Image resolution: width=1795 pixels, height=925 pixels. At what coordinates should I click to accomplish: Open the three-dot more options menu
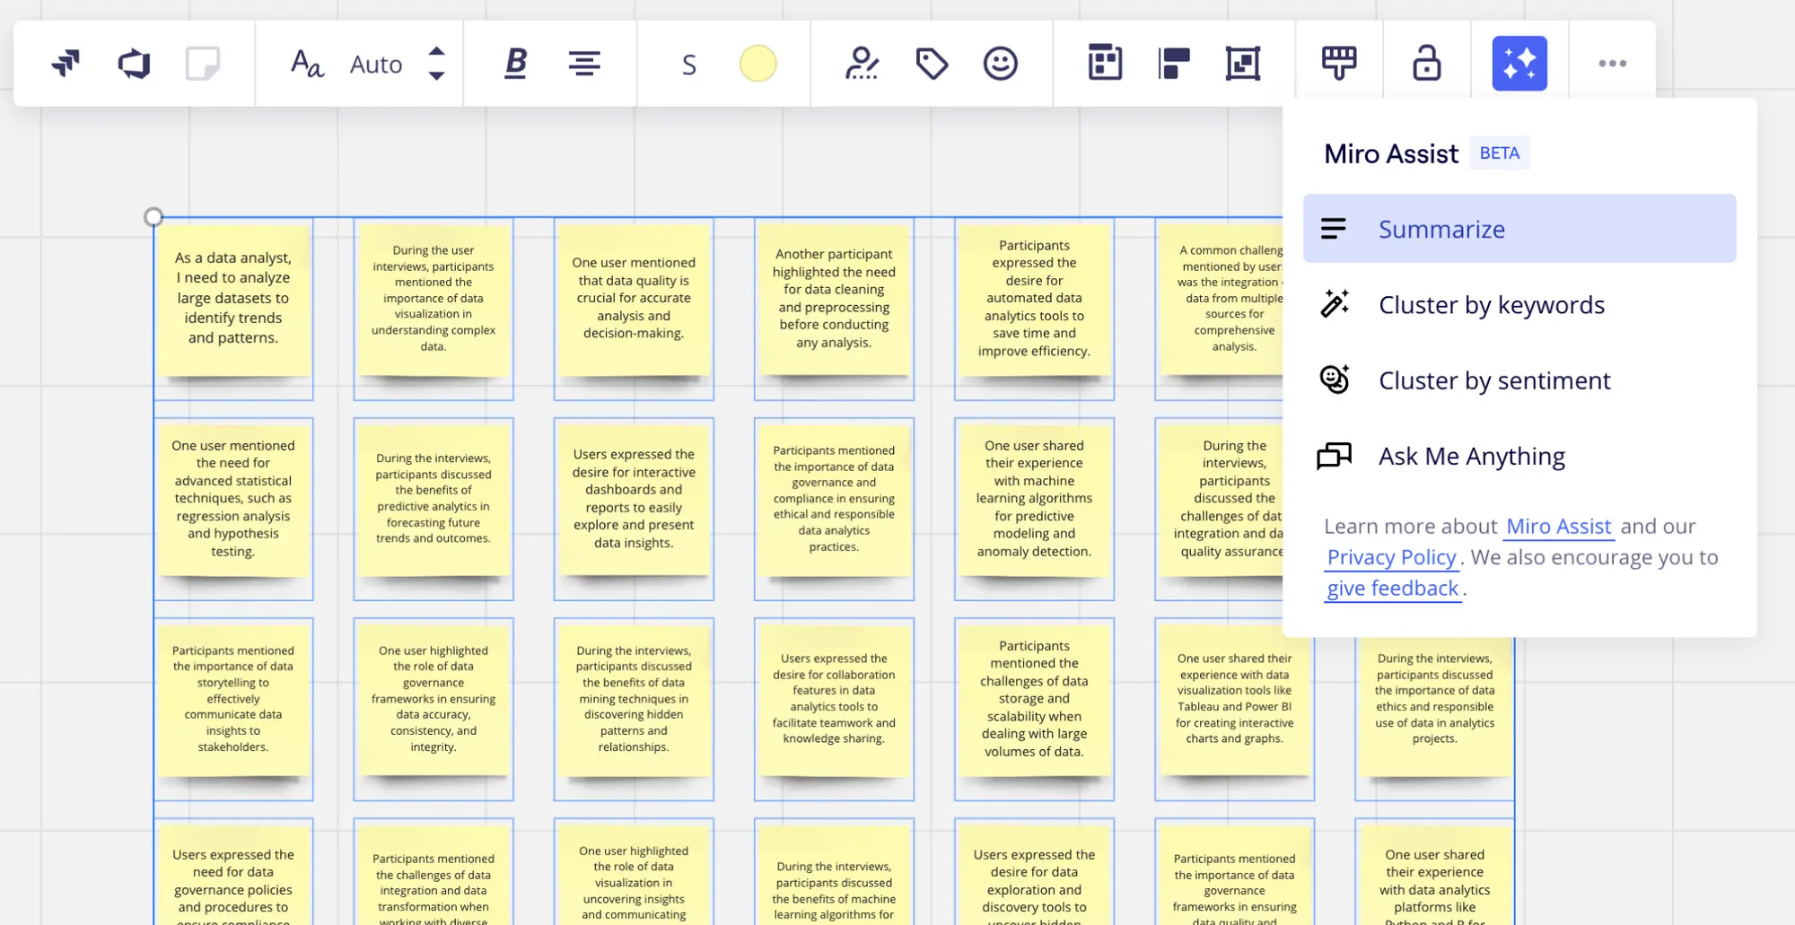(1612, 64)
